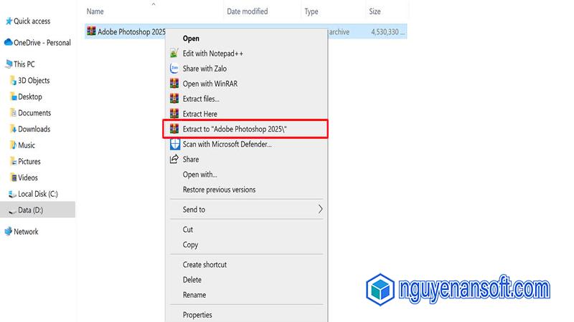Select Open with... entry
Image resolution: width=574 pixels, height=322 pixels.
point(247,175)
